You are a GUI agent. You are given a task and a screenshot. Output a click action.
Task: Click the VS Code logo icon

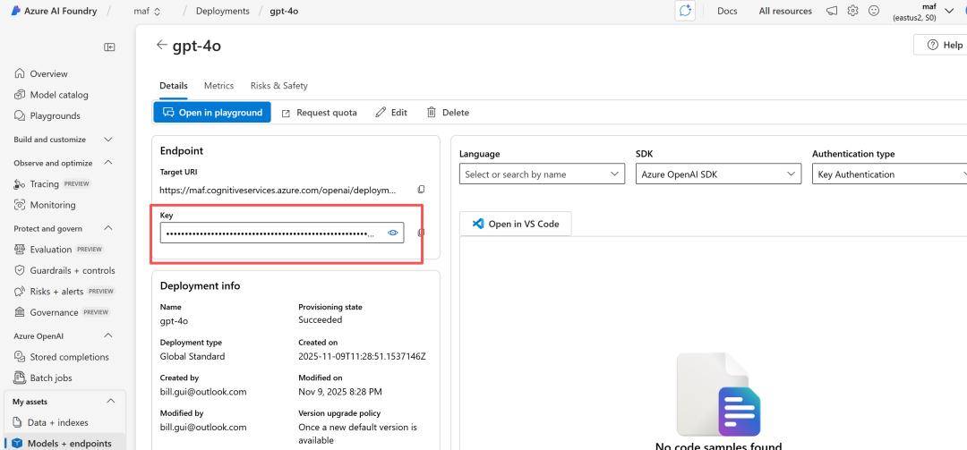[x=478, y=224]
